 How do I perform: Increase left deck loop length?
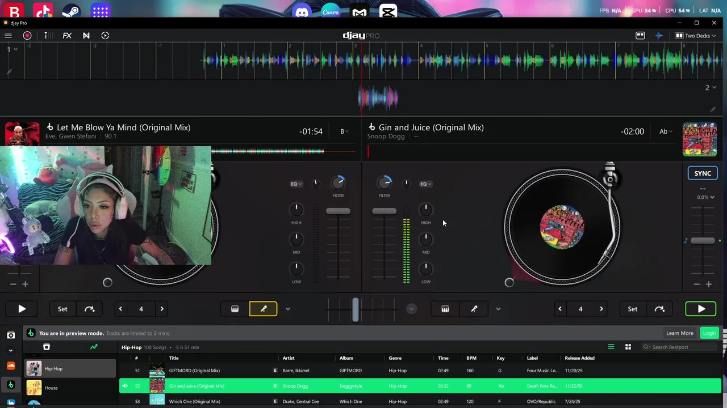pyautogui.click(x=162, y=309)
